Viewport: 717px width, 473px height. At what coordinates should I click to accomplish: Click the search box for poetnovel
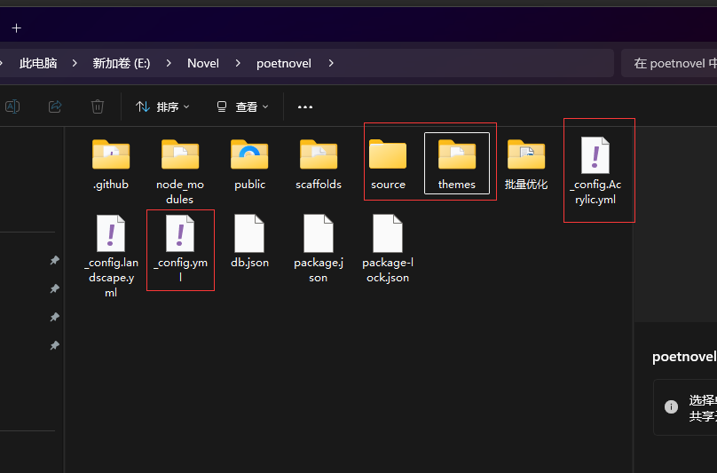coord(670,63)
